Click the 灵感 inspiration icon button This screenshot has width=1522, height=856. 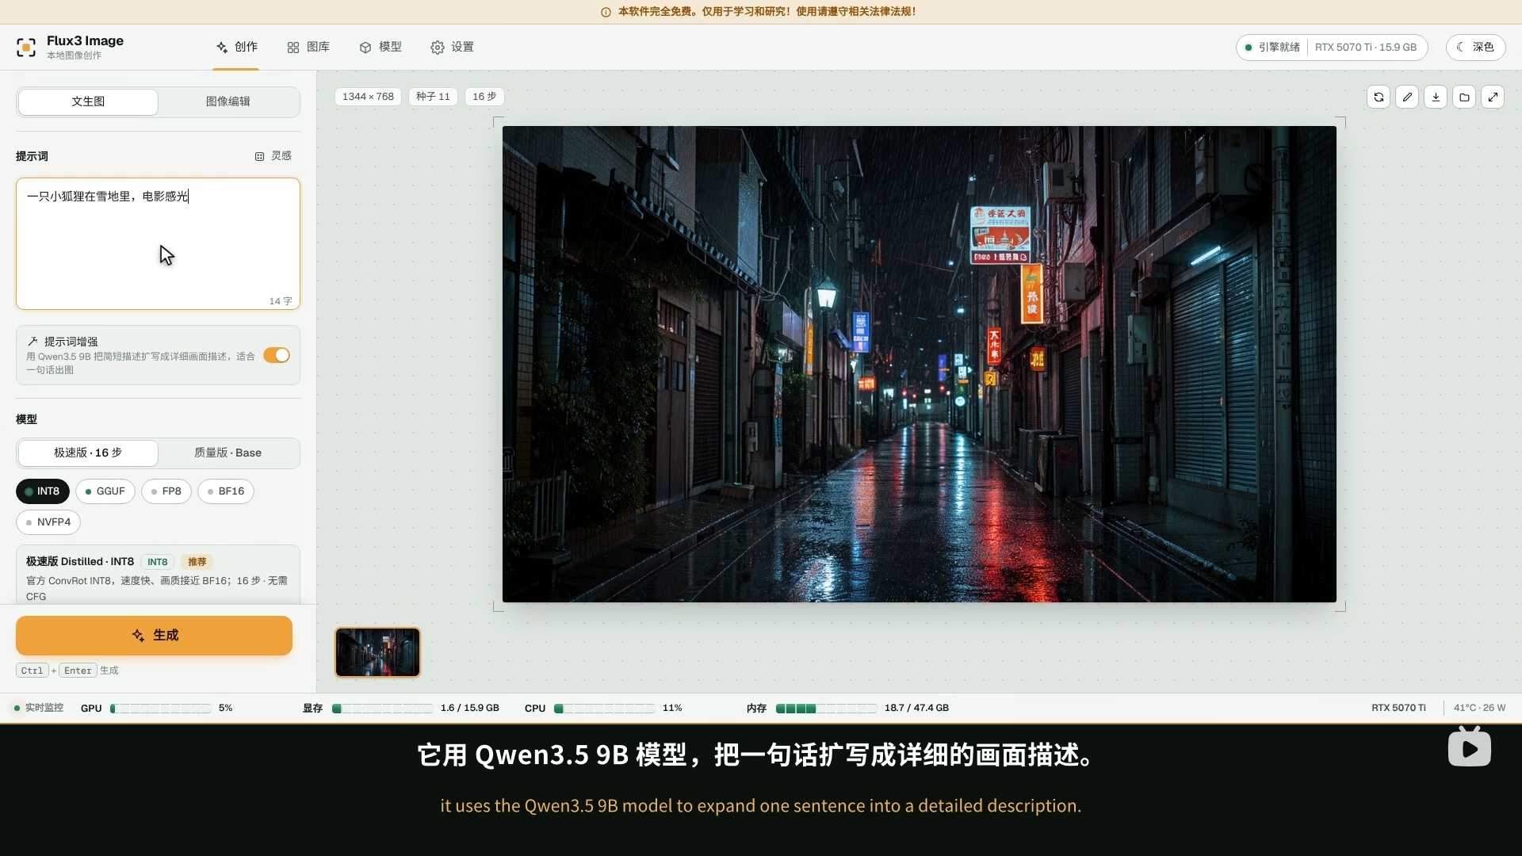[x=273, y=156]
